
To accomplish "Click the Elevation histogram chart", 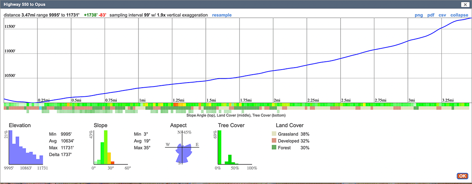I will (26, 147).
